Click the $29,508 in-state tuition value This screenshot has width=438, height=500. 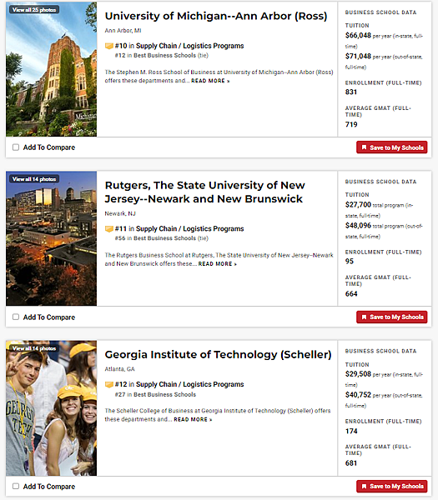[358, 374]
